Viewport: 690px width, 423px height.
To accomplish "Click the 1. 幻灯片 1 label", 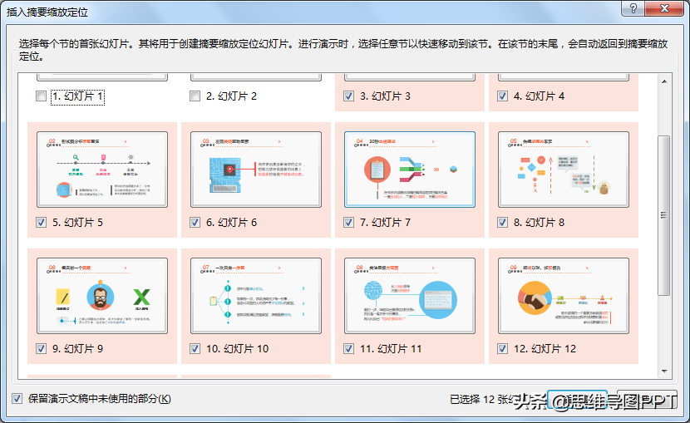I will [x=78, y=96].
